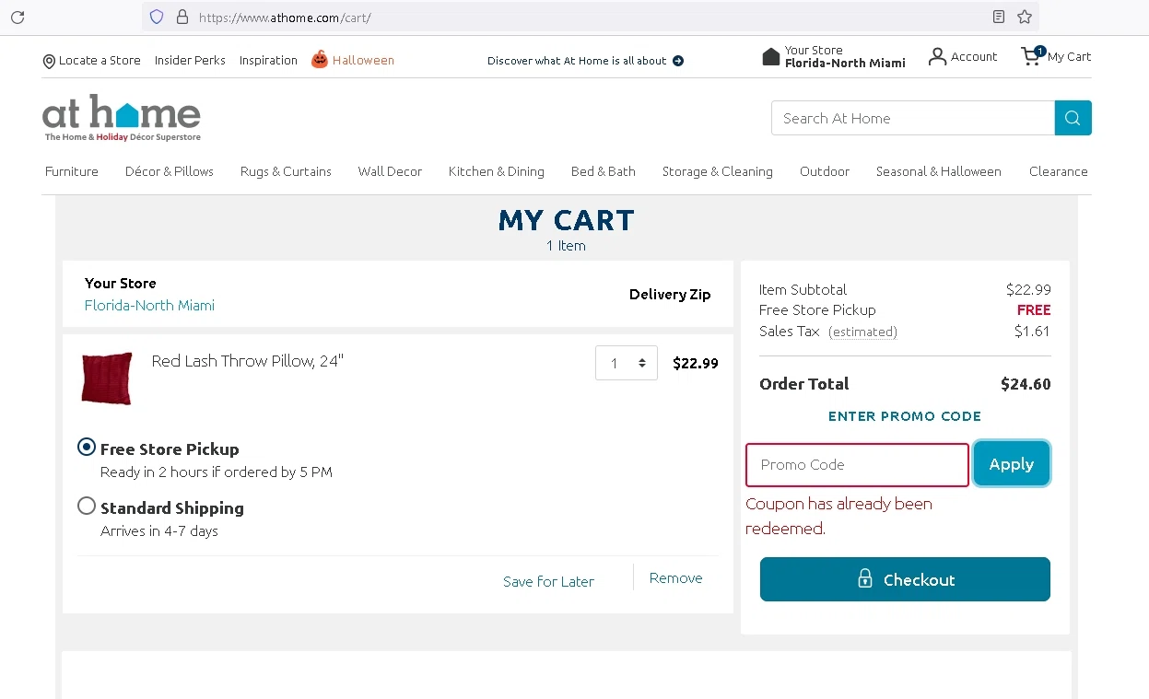This screenshot has width=1149, height=699.
Task: Open the Kitchen & Dining menu
Action: click(x=496, y=171)
